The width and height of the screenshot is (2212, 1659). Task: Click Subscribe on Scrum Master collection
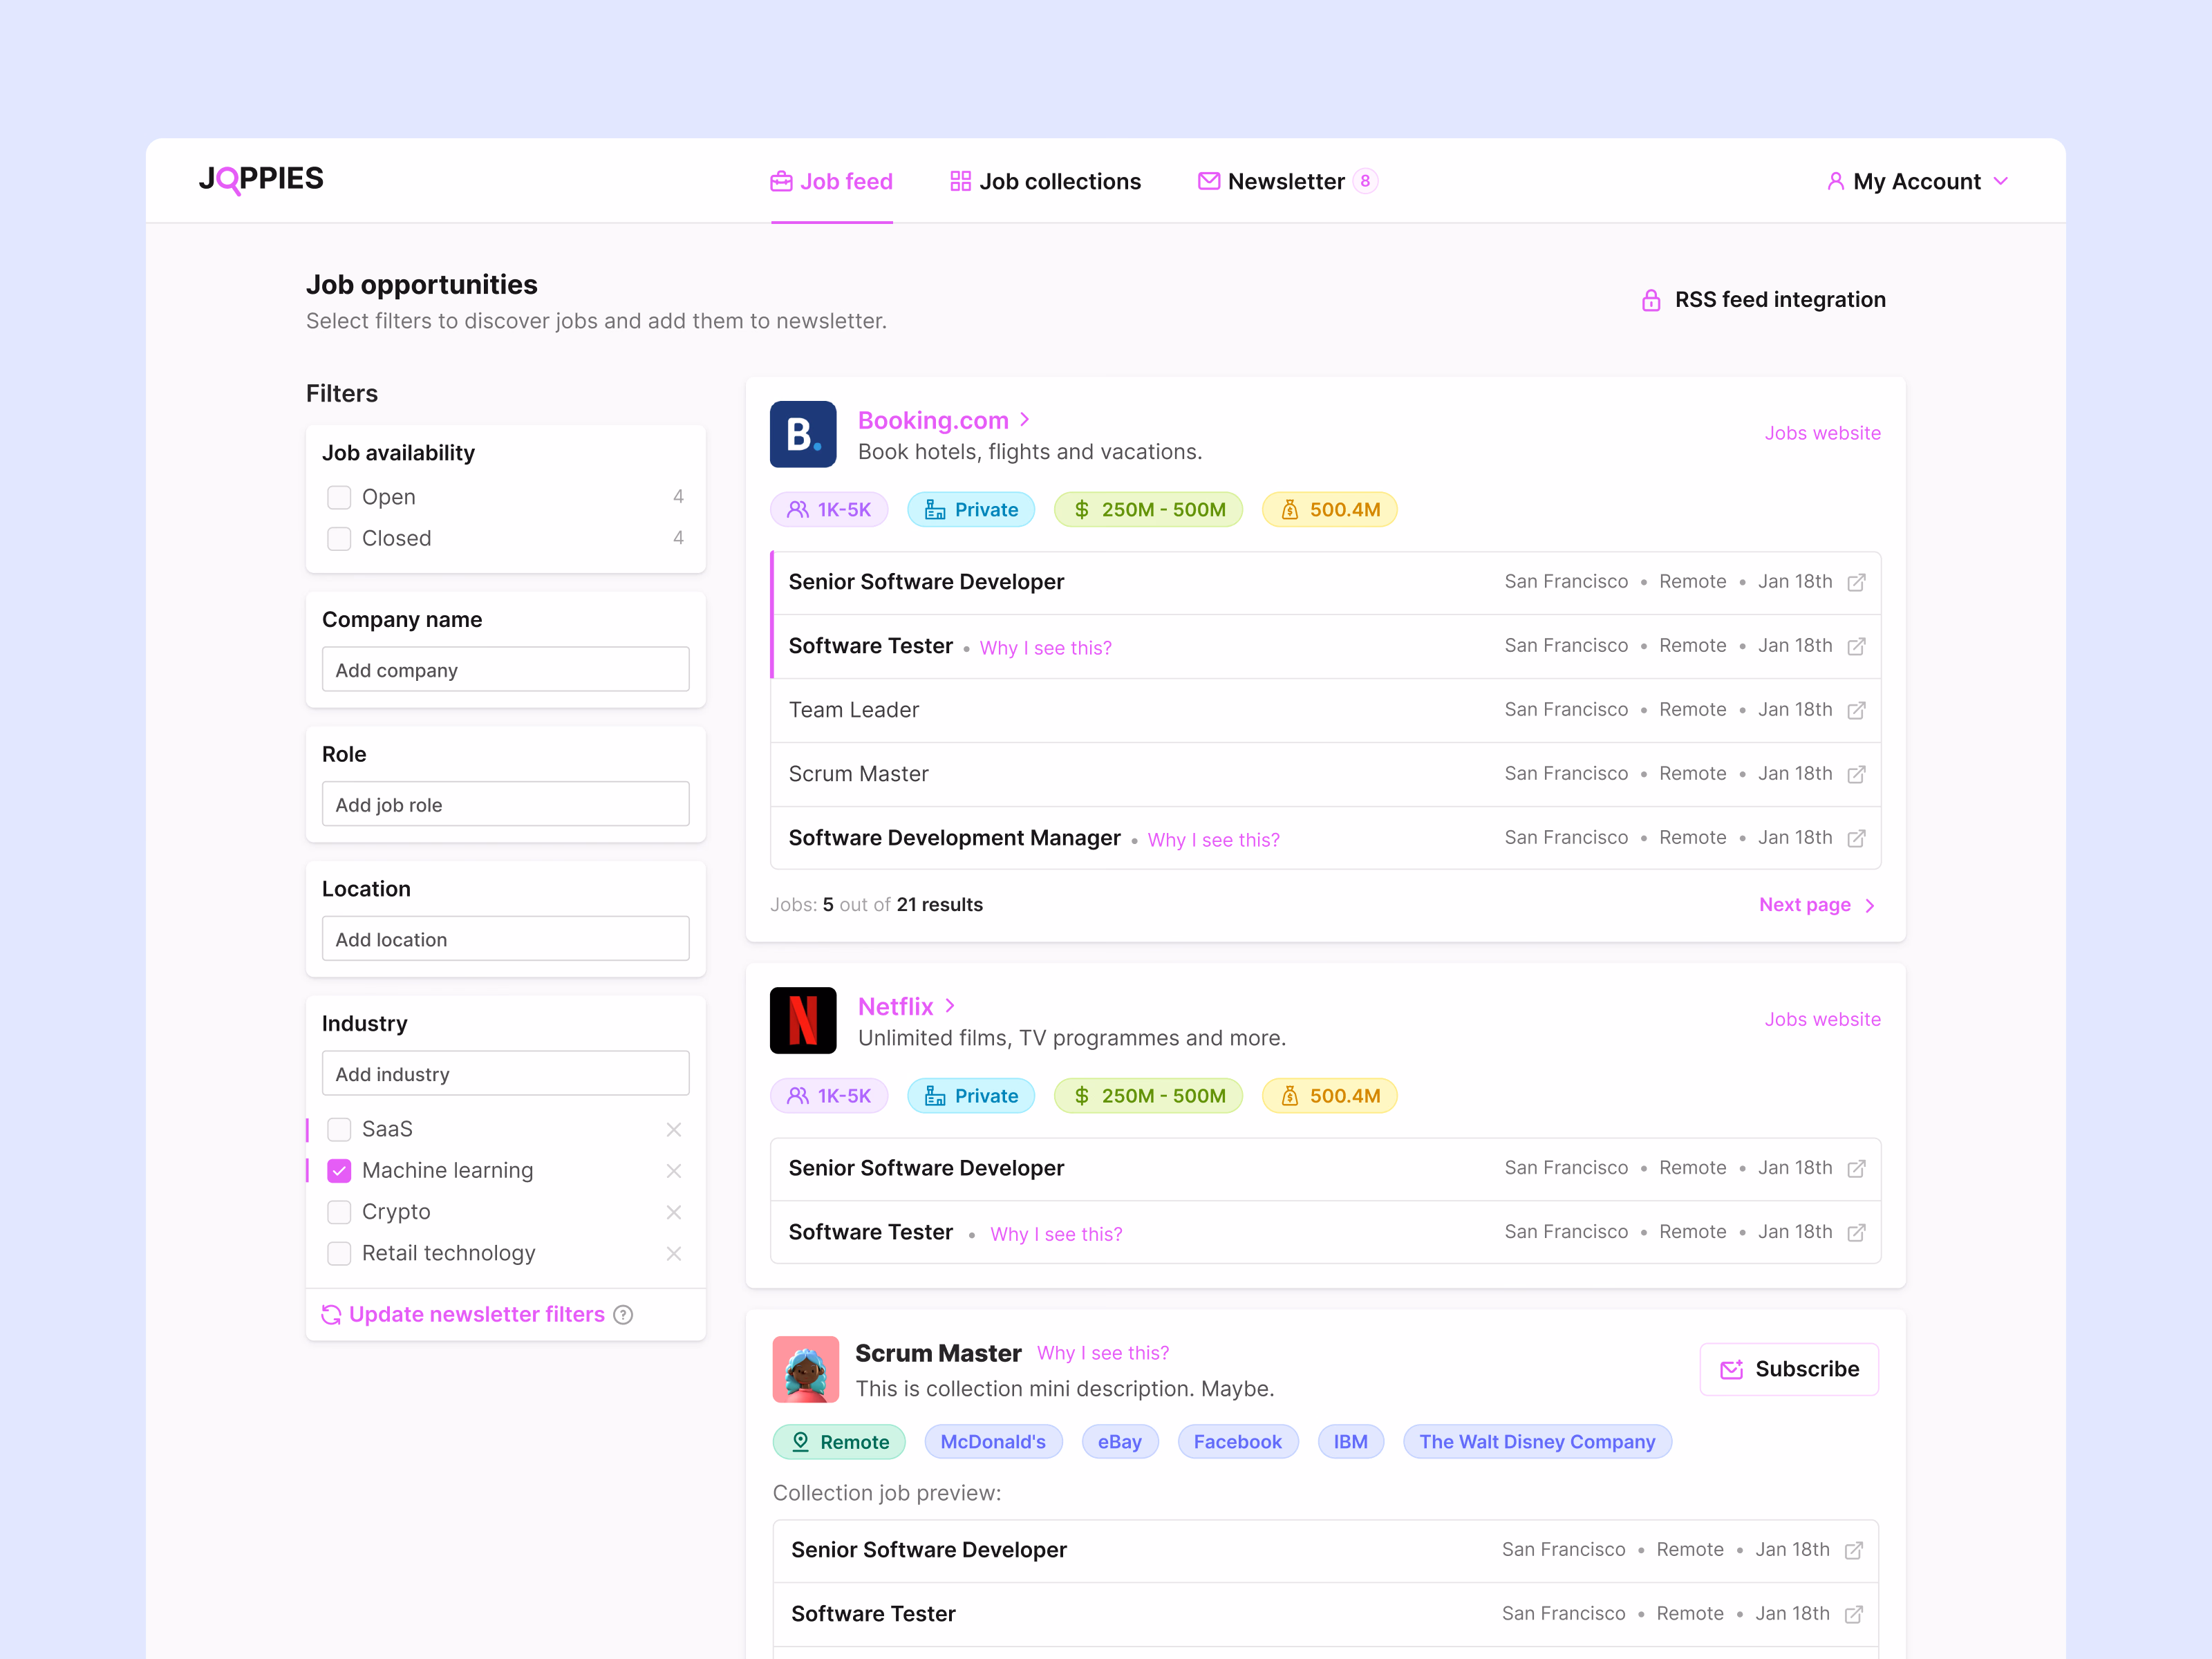coord(1789,1369)
